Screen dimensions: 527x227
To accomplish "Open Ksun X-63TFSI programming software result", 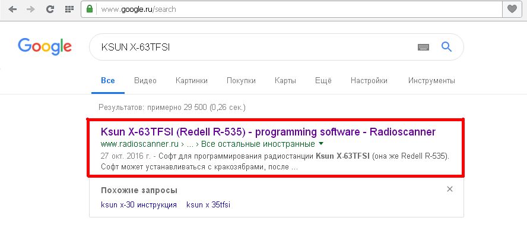I will pos(268,132).
